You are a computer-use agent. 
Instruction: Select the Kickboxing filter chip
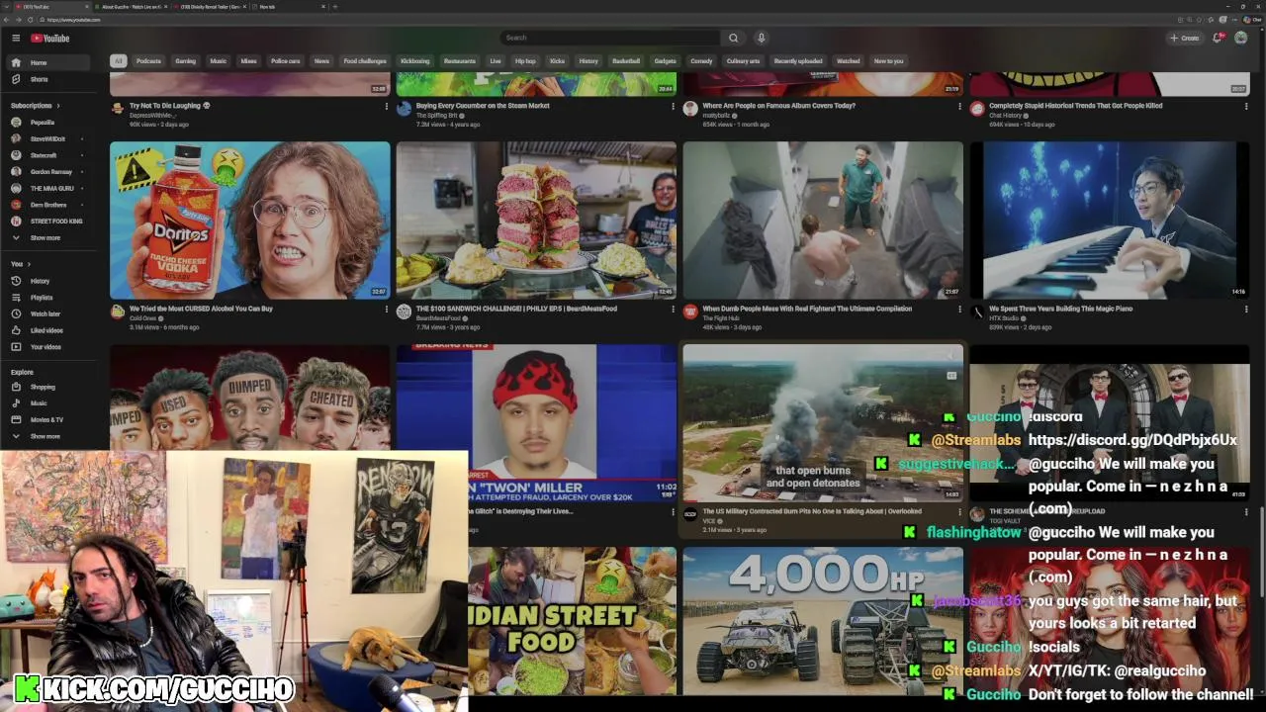coord(415,61)
